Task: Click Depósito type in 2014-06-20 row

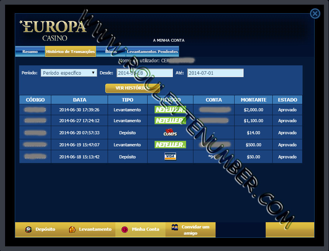Action: [x=127, y=133]
